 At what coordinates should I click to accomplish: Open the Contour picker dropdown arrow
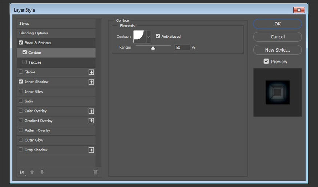click(x=148, y=37)
